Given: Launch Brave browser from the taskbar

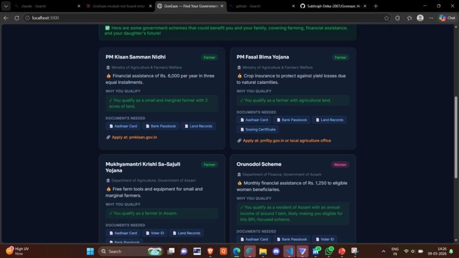Looking at the screenshot, I should coord(210,251).
